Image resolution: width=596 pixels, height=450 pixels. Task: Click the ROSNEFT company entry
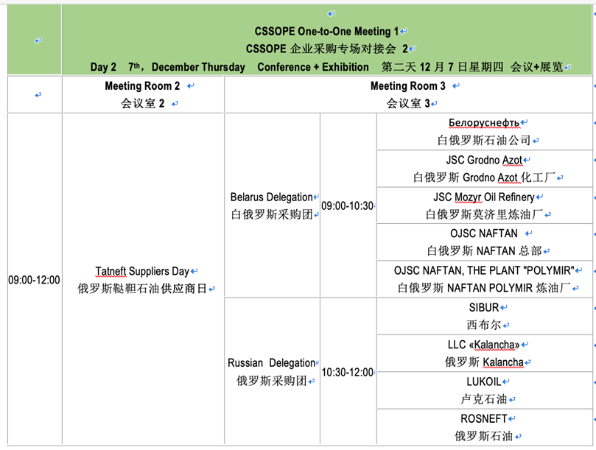(483, 418)
